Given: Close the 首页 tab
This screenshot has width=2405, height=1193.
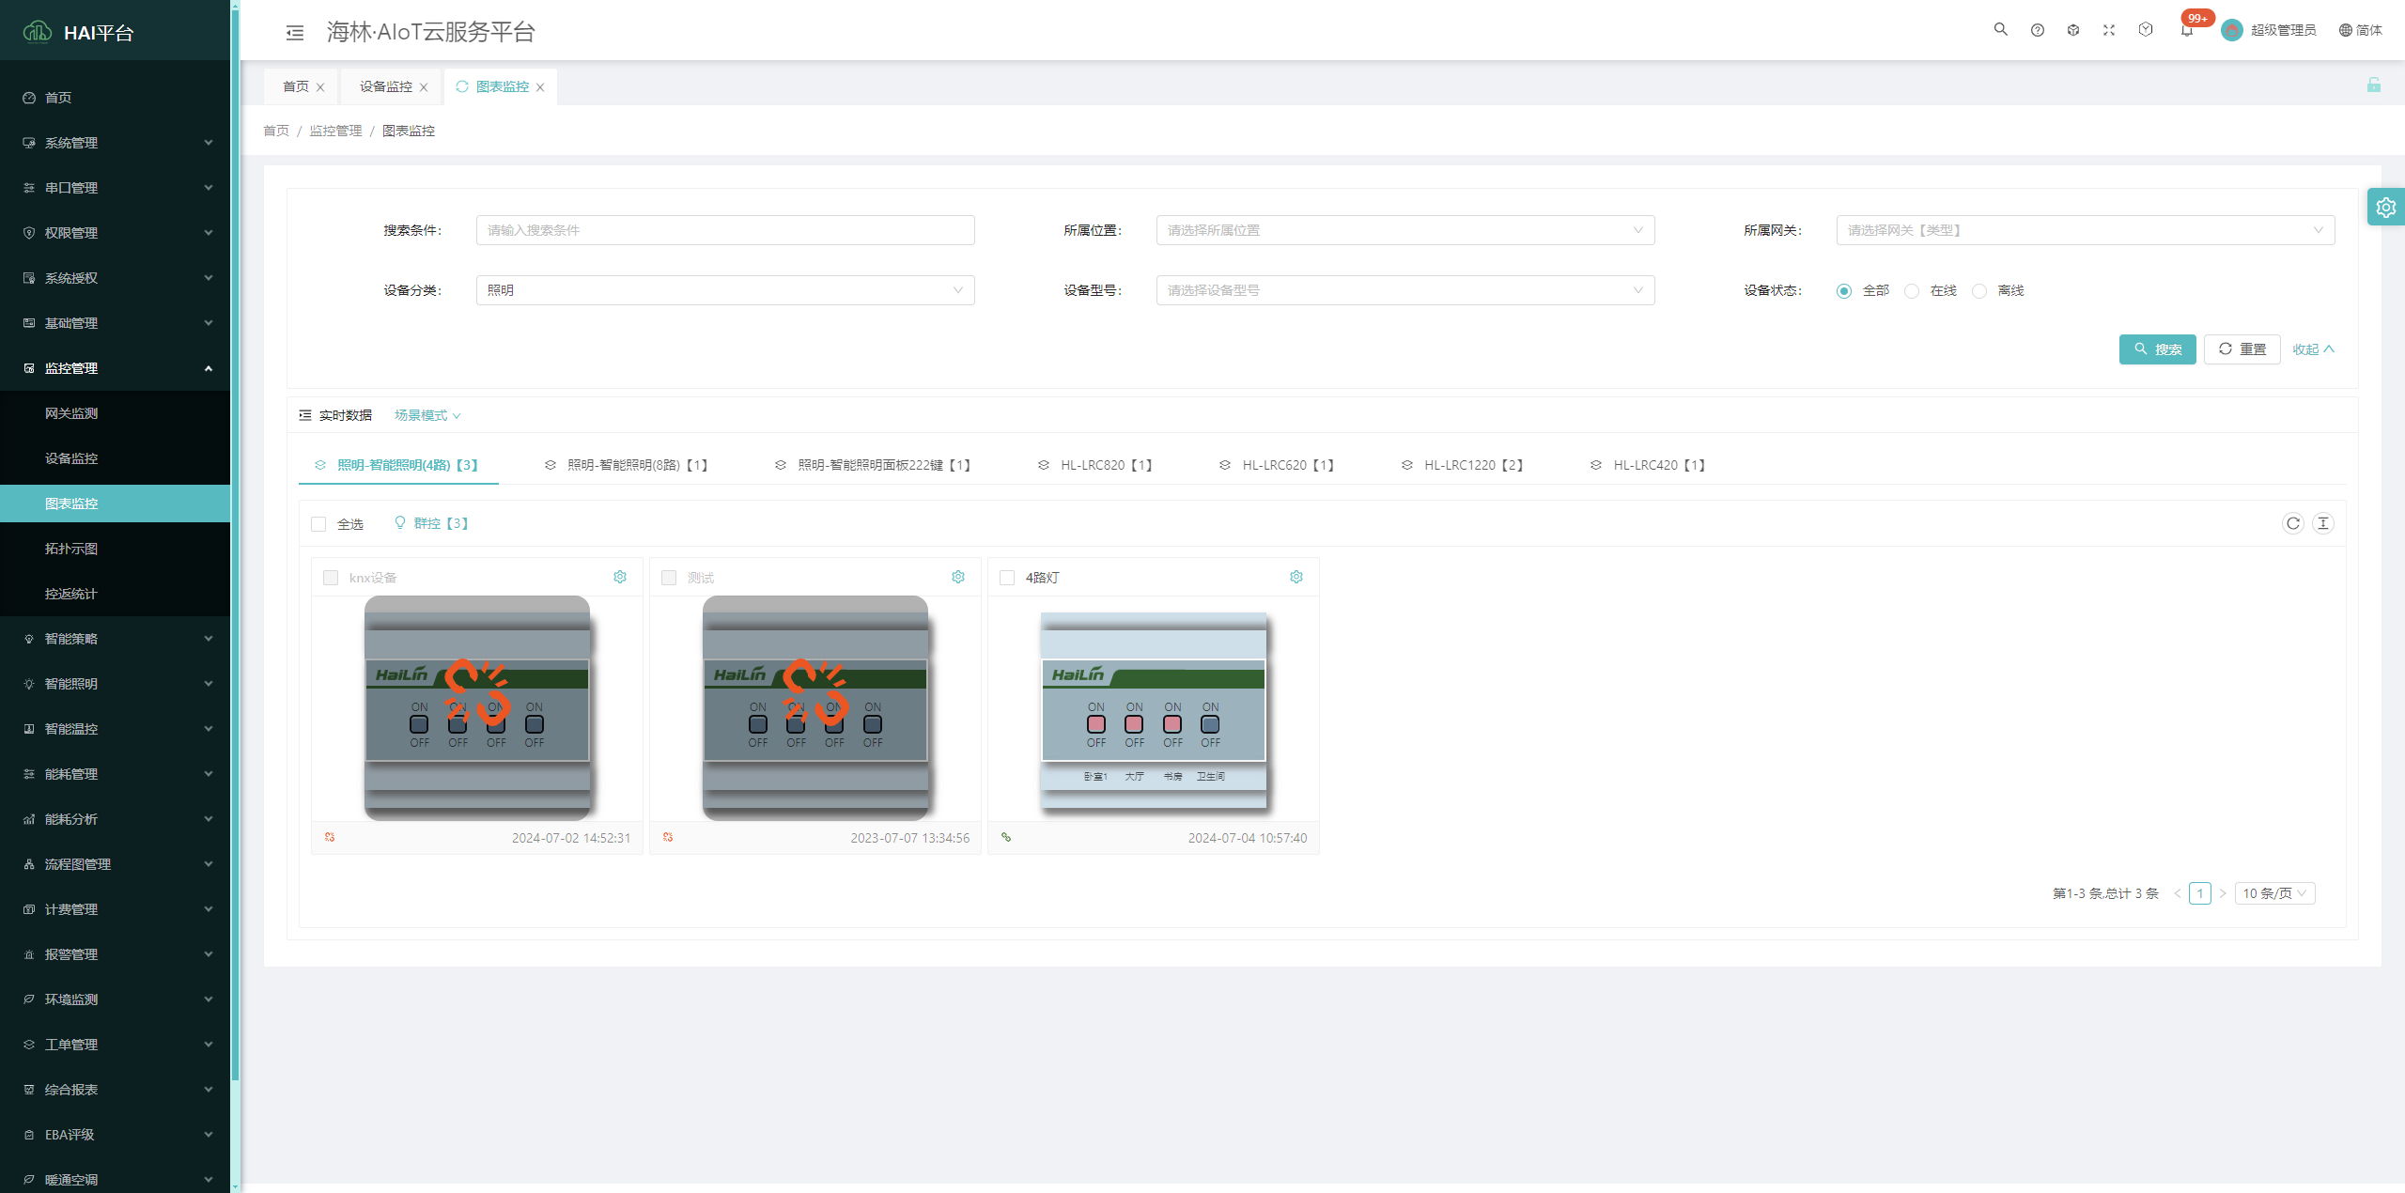Looking at the screenshot, I should click(320, 87).
